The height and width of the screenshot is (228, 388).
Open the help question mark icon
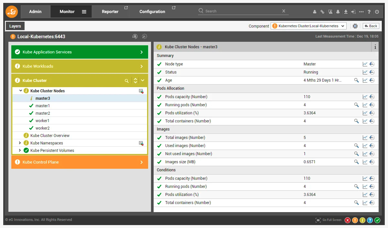(x=369, y=12)
